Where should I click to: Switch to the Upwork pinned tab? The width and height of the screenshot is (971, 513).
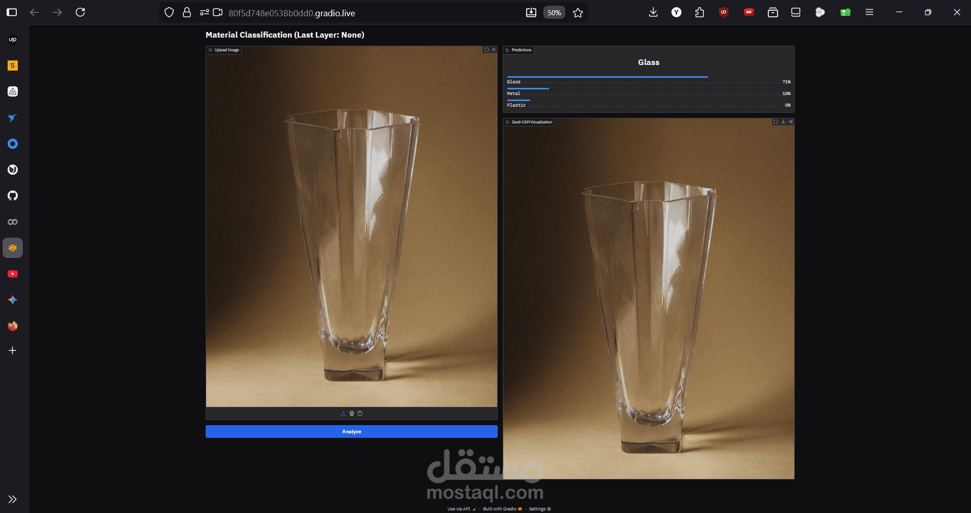[13, 40]
